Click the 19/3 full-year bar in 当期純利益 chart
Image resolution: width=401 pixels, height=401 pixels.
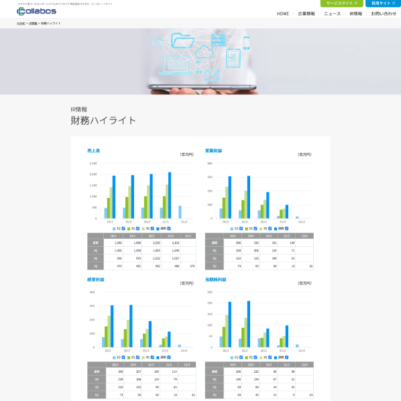[249, 324]
